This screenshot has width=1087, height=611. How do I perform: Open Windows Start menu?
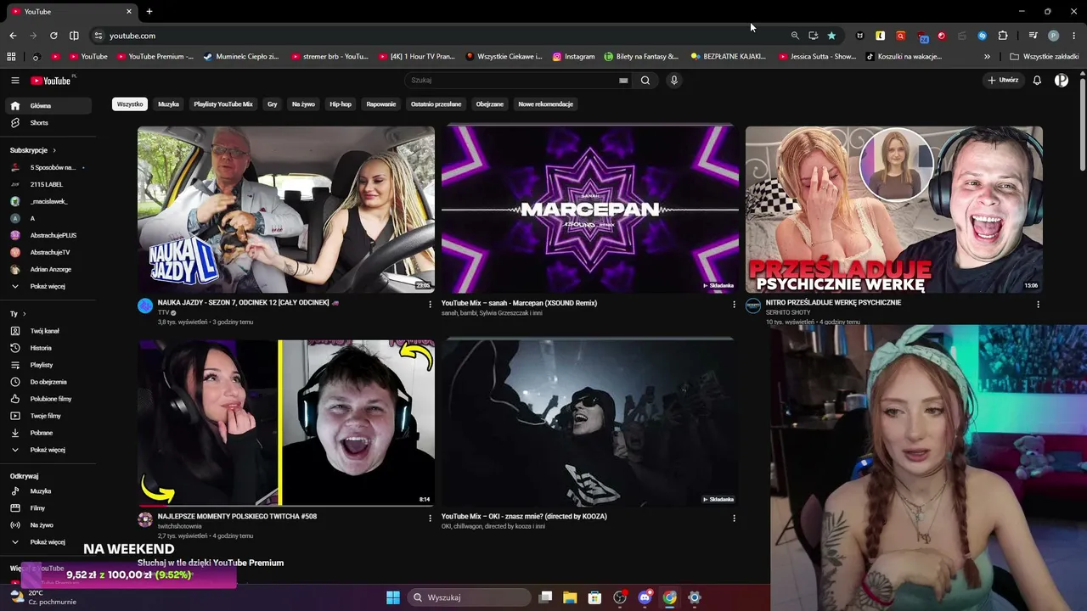coord(393,597)
